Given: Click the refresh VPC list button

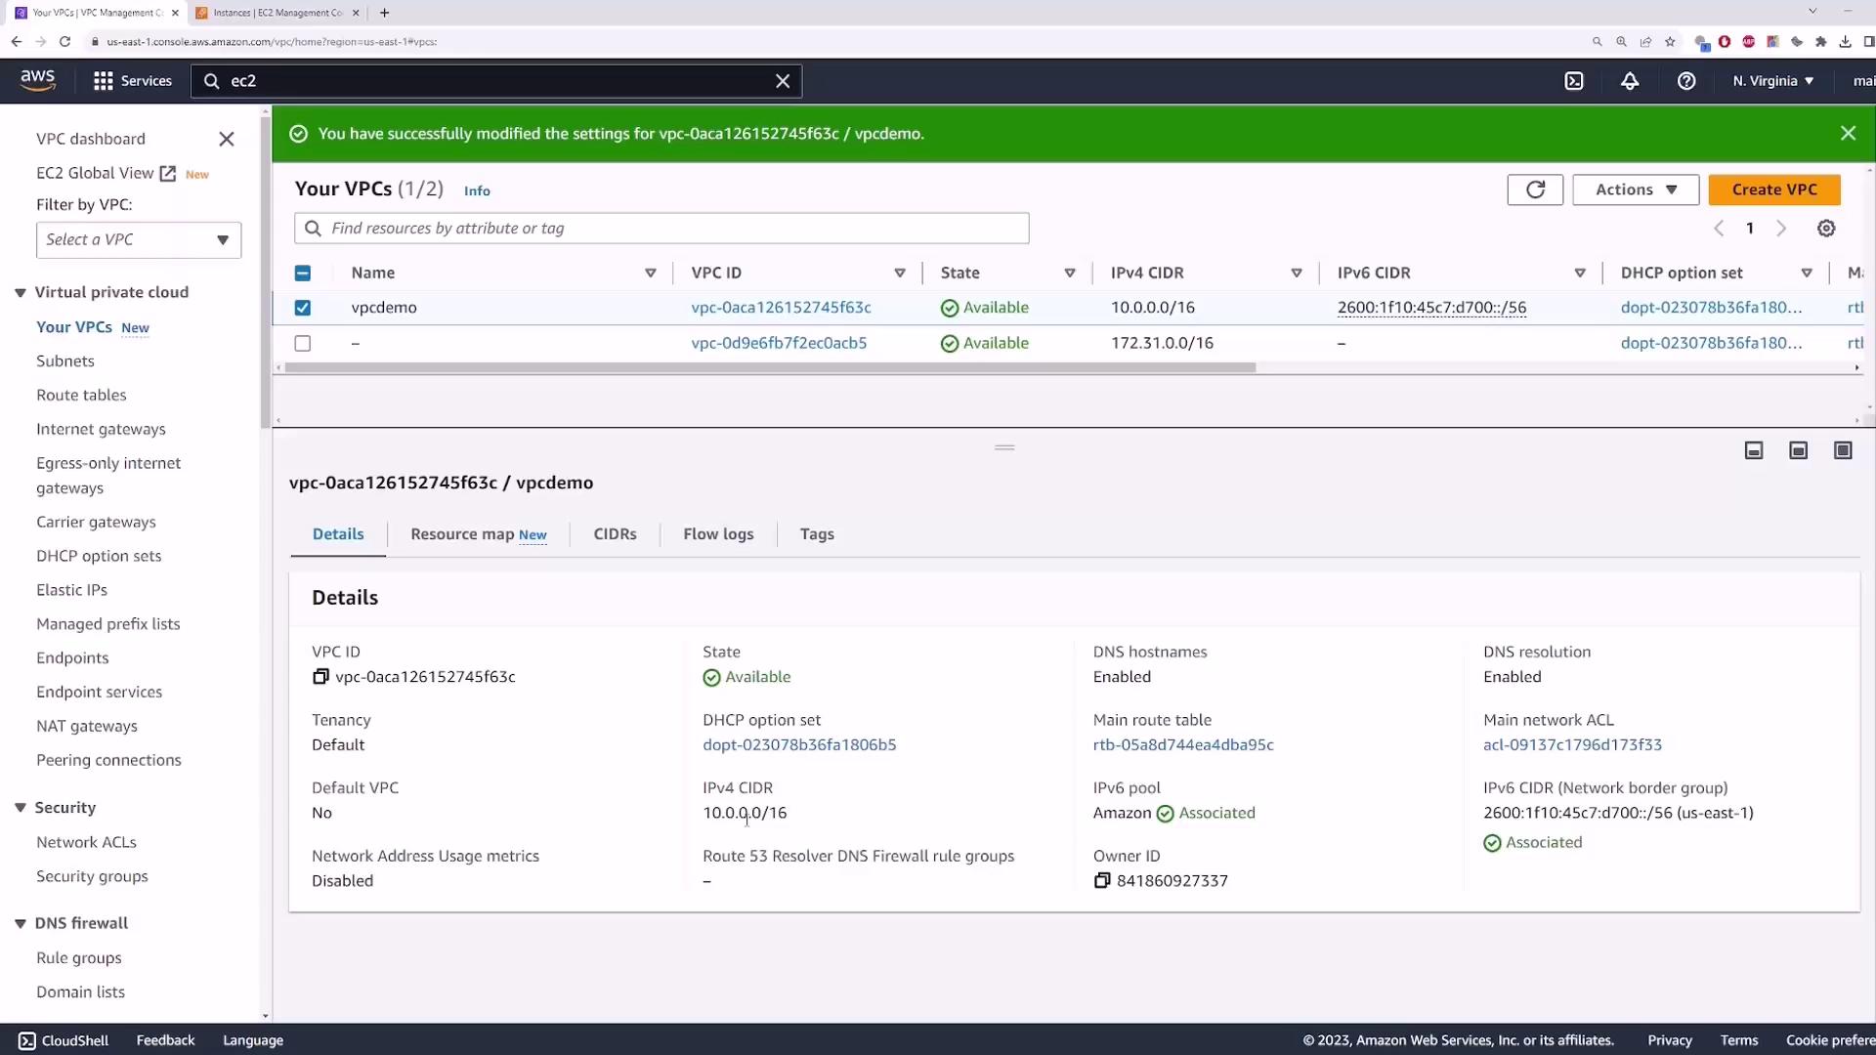Looking at the screenshot, I should [x=1535, y=190].
